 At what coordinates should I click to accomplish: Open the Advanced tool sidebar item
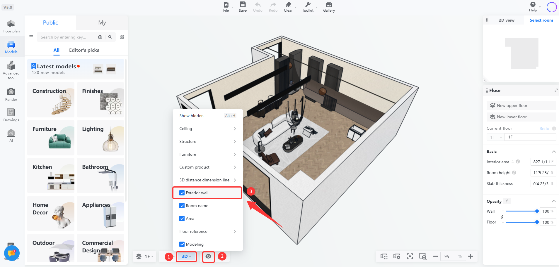(11, 70)
